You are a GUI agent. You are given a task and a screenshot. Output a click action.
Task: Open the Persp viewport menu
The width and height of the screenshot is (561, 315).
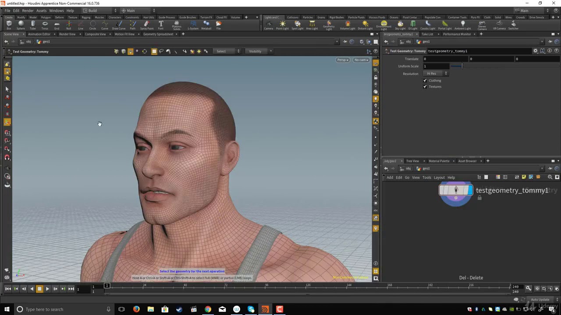click(343, 60)
